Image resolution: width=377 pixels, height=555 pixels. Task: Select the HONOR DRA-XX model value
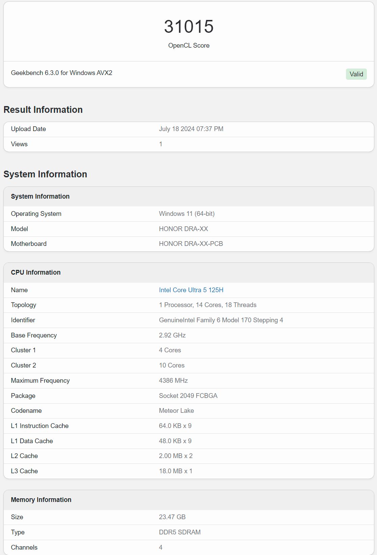click(183, 229)
